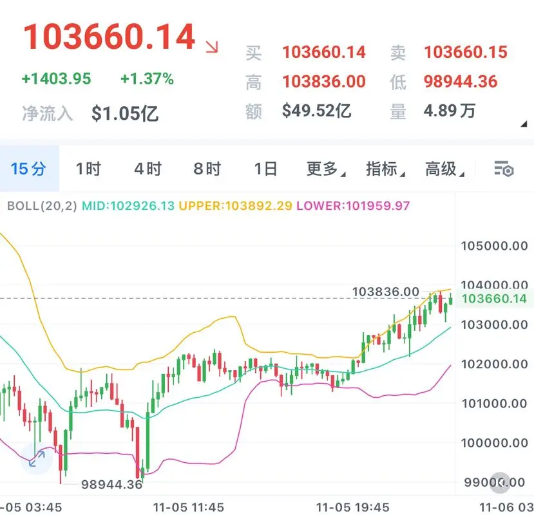
Task: Tap the 101000.00 axis label
Action: (x=494, y=404)
